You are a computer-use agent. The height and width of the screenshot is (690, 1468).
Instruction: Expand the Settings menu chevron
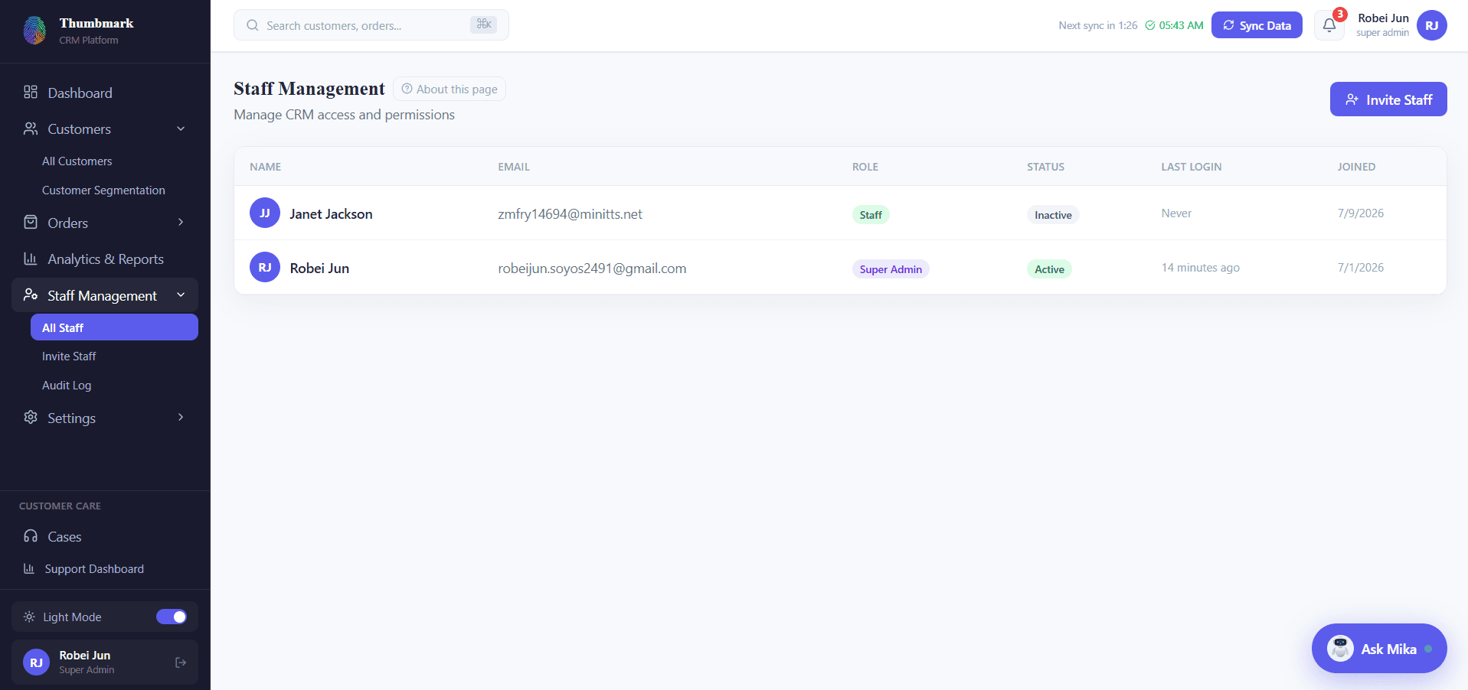181,417
